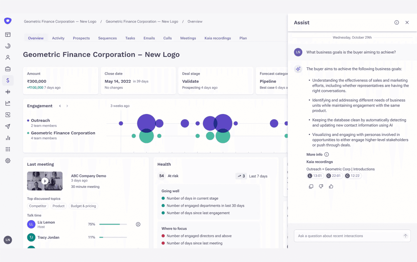Switch to the Overview tab
The width and height of the screenshot is (417, 262).
point(36,38)
